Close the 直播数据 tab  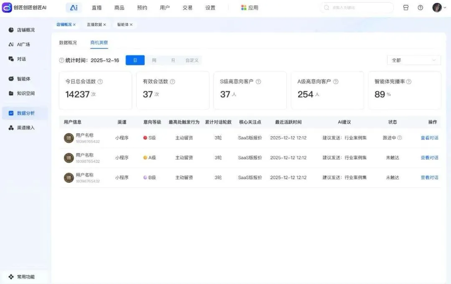tap(104, 25)
